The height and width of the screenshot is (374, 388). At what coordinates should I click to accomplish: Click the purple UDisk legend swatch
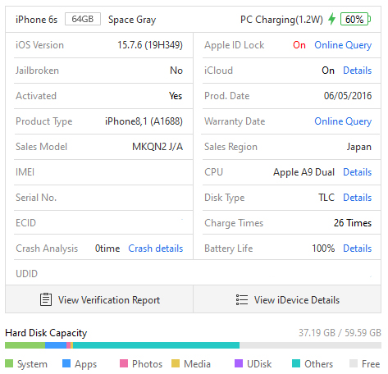[239, 363]
